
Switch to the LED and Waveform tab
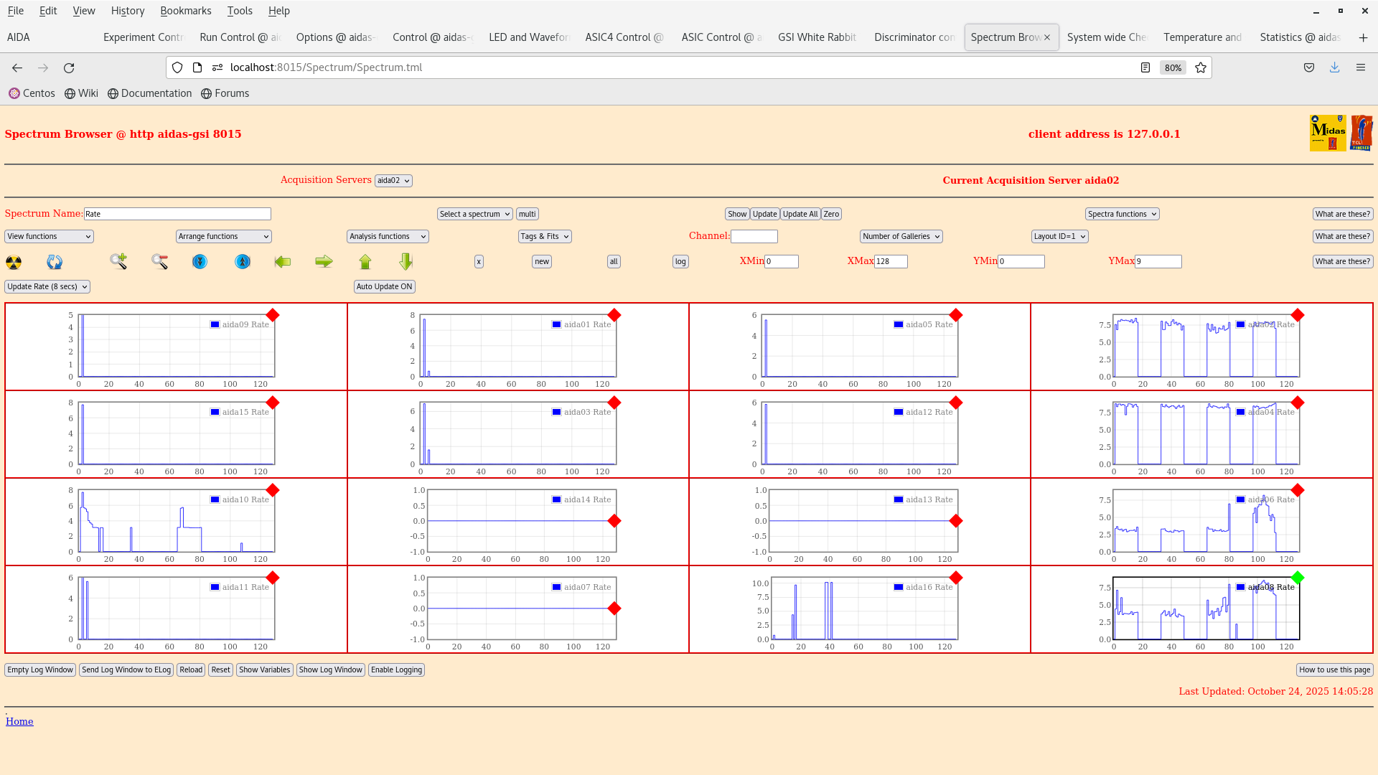coord(528,37)
